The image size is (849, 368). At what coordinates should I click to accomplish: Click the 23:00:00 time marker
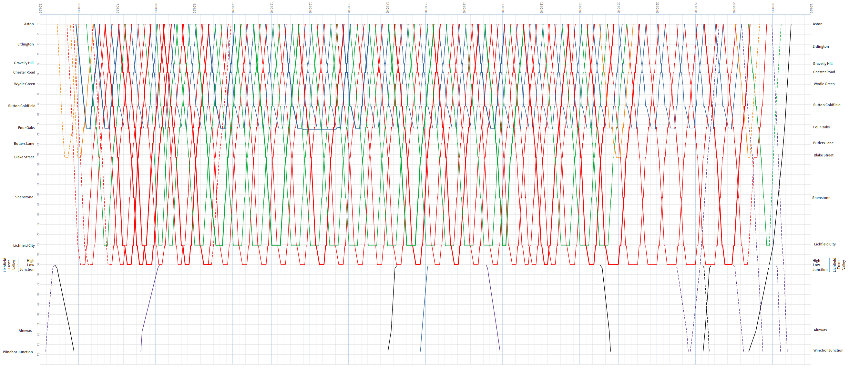coord(734,8)
